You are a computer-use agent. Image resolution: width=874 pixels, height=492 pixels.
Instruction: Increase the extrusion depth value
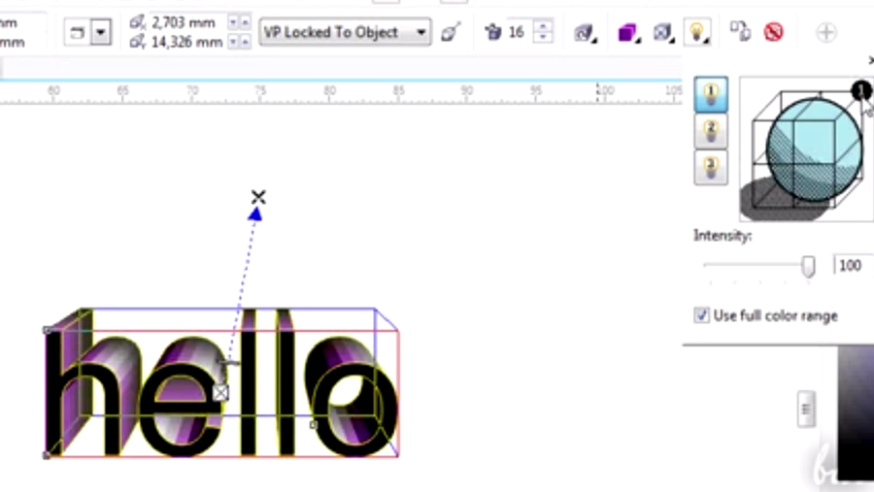[542, 25]
